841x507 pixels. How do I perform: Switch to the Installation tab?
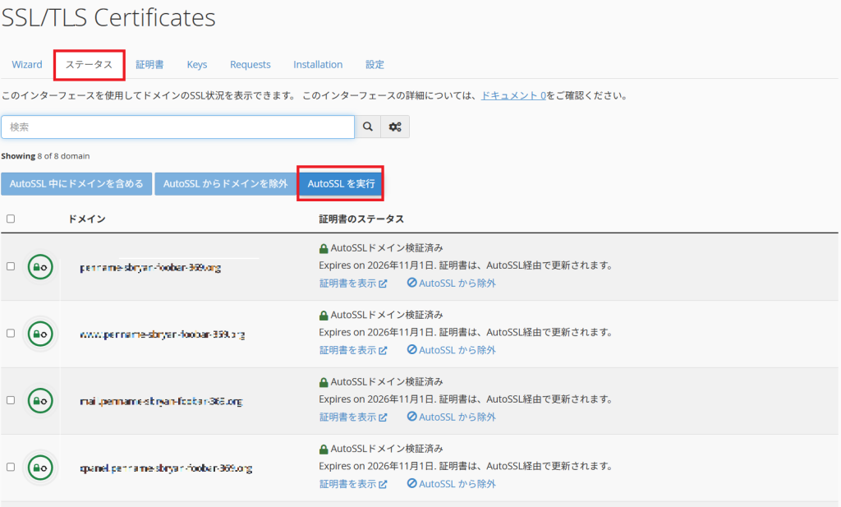(x=318, y=64)
